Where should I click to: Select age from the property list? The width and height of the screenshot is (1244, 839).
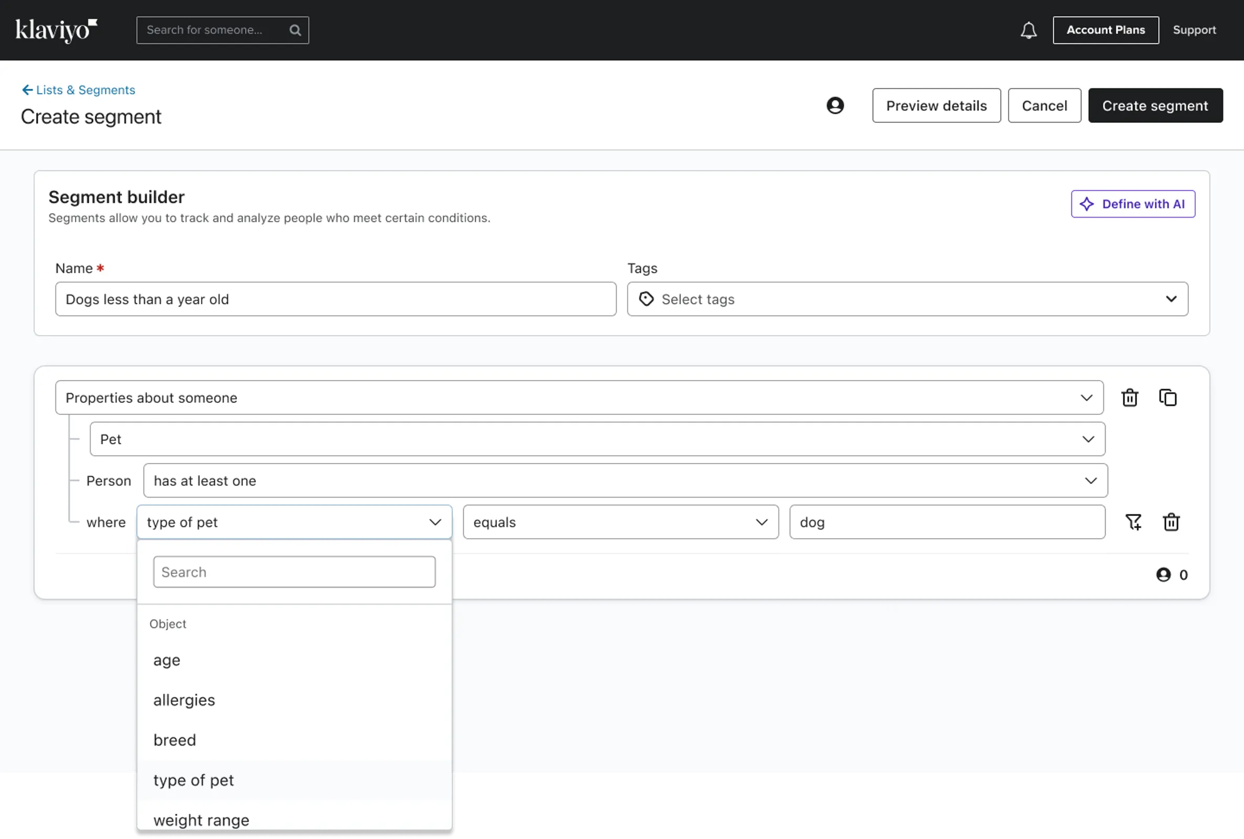(167, 660)
